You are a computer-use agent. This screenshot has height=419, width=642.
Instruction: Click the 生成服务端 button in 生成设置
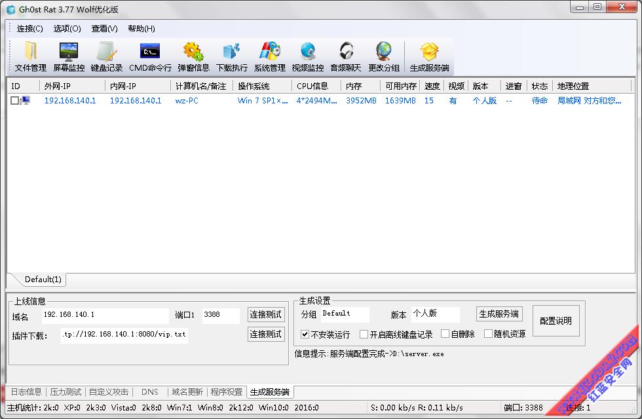(499, 314)
